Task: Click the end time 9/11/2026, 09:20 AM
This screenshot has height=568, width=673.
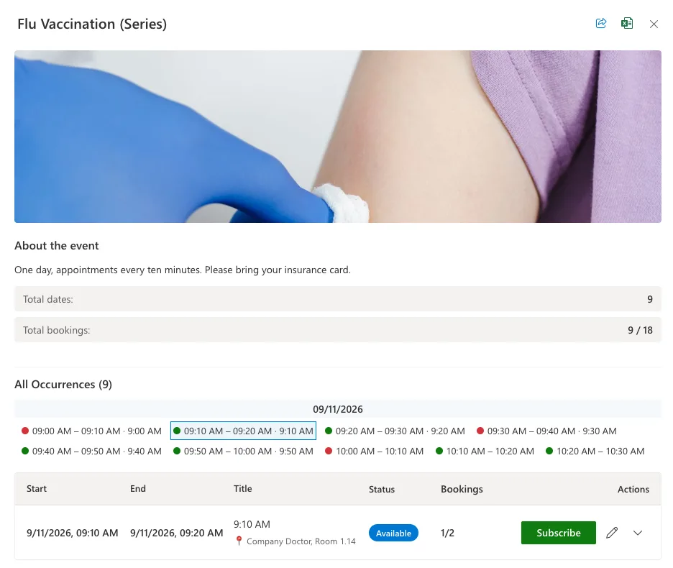Action: (x=176, y=533)
